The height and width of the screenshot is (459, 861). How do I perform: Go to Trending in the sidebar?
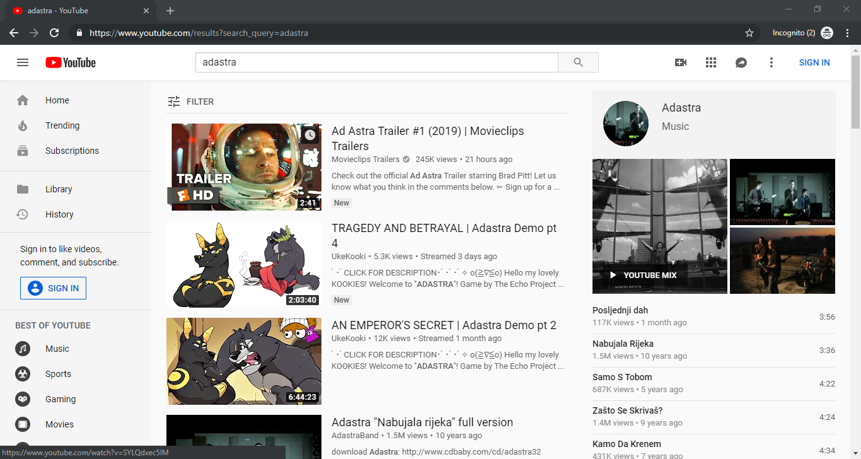[x=62, y=125]
